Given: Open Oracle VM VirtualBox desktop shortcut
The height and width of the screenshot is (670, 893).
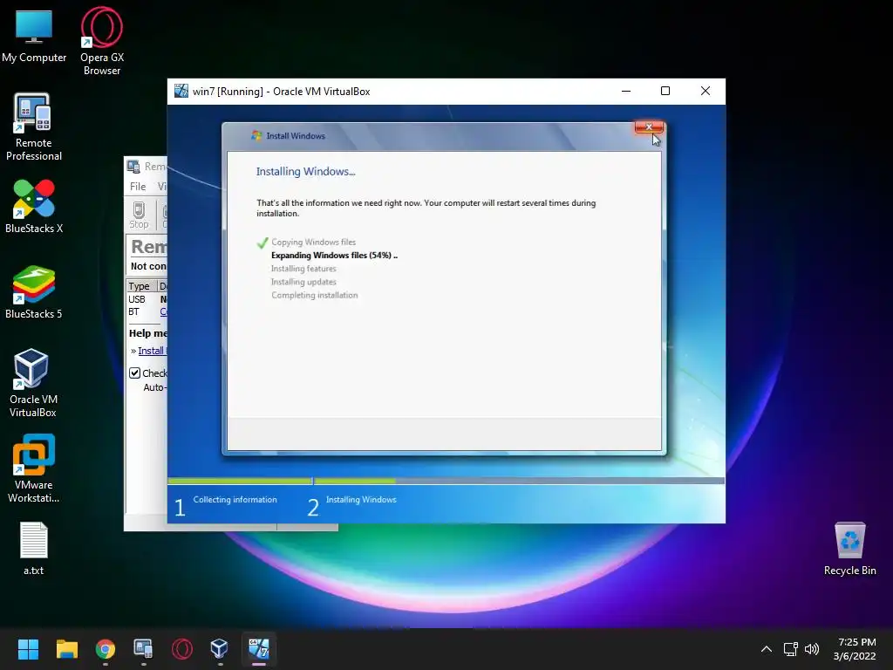Looking at the screenshot, I should (x=33, y=383).
